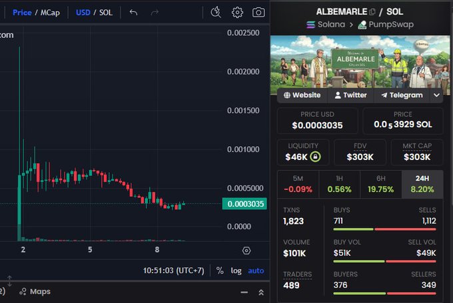Open the token Website link
Screen dimensions: 453x303
coord(302,95)
